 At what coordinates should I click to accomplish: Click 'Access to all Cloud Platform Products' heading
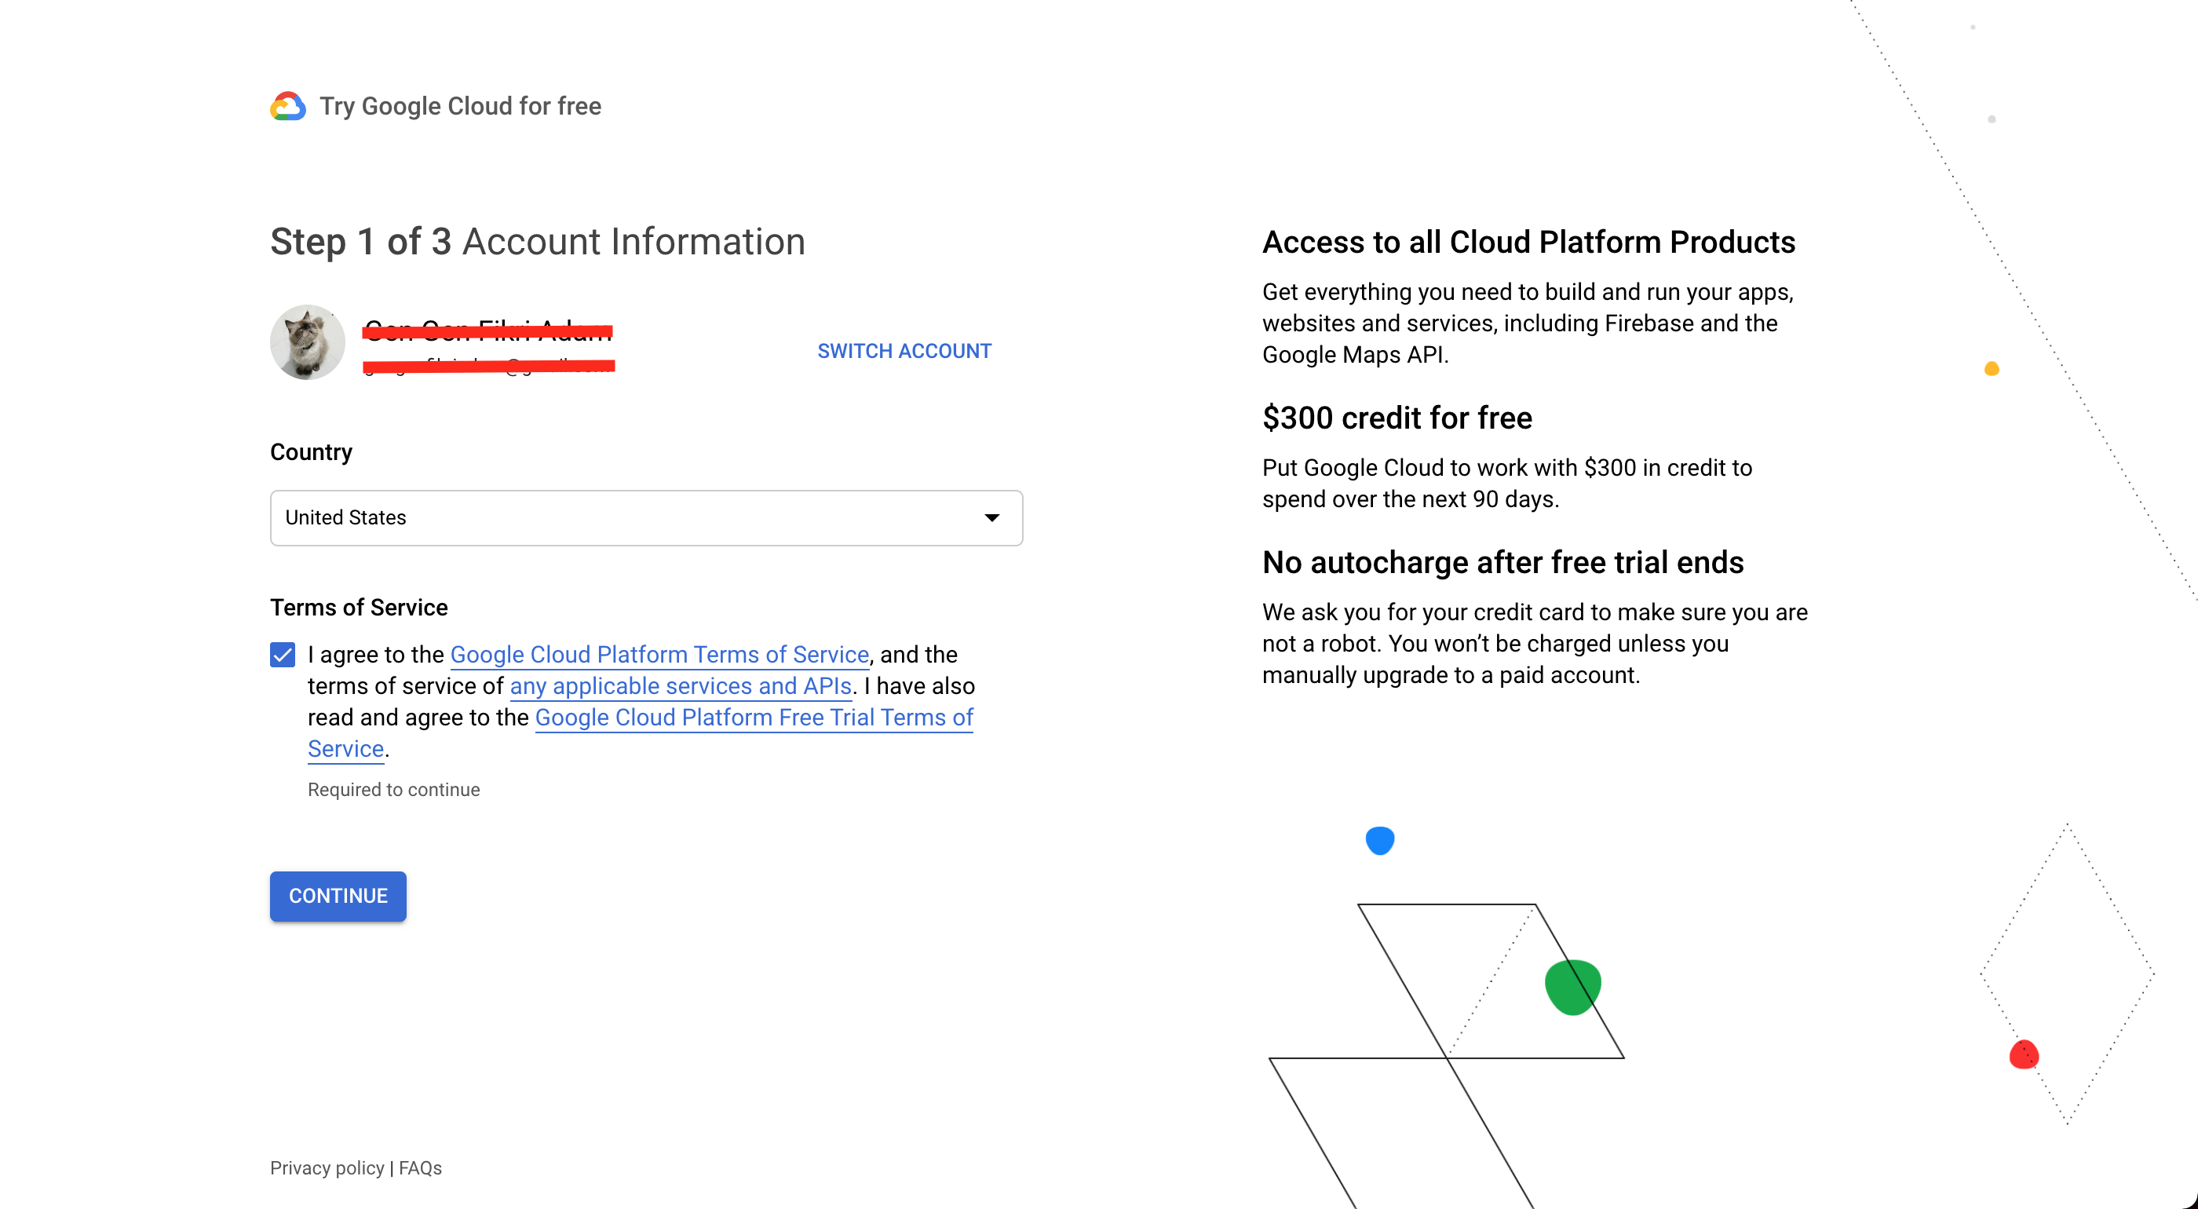tap(1528, 243)
